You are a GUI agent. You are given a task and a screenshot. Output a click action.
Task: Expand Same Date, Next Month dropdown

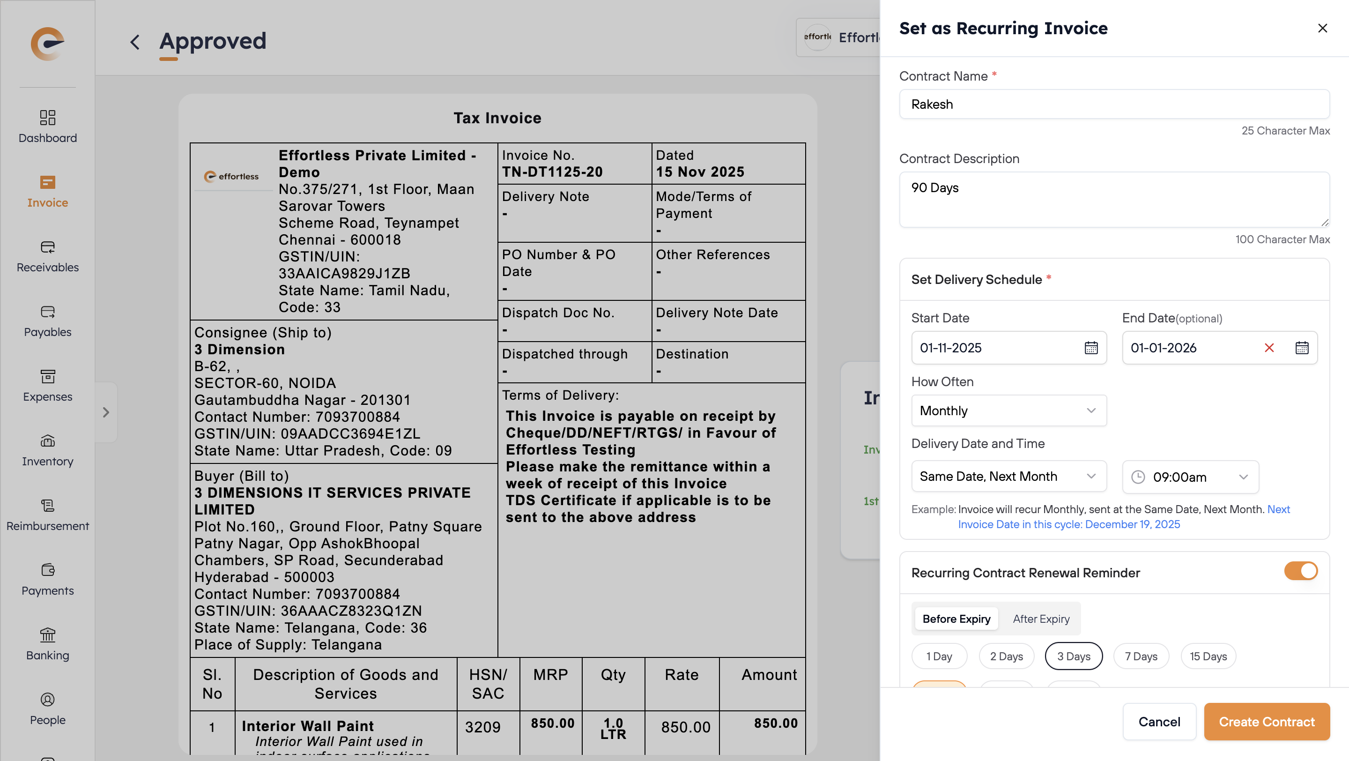pos(1008,476)
